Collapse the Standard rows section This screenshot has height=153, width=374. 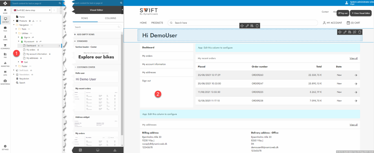click(x=75, y=41)
